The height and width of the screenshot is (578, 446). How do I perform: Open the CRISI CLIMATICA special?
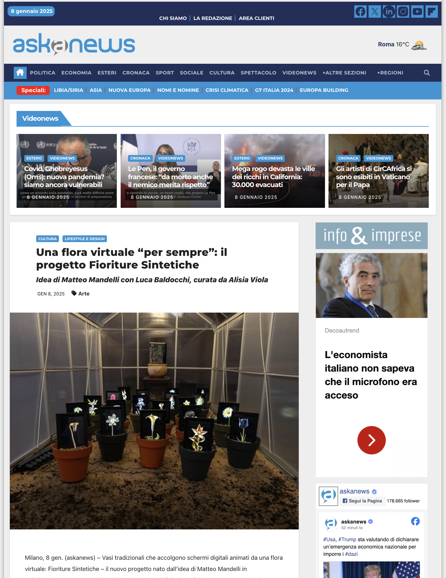[227, 90]
